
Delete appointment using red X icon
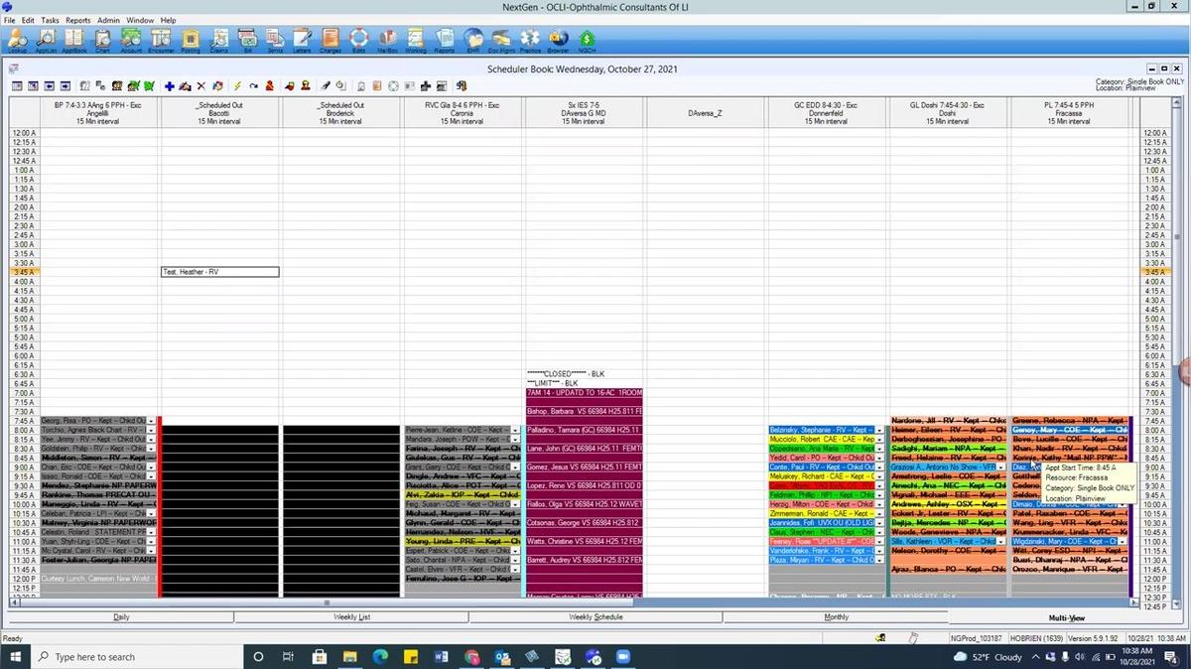pos(199,85)
